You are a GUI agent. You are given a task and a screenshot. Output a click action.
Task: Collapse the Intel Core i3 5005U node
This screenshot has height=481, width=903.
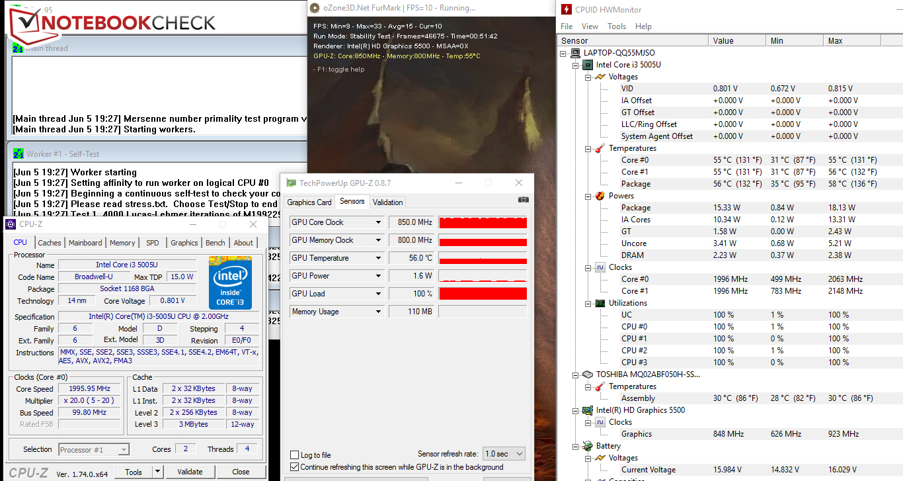575,65
